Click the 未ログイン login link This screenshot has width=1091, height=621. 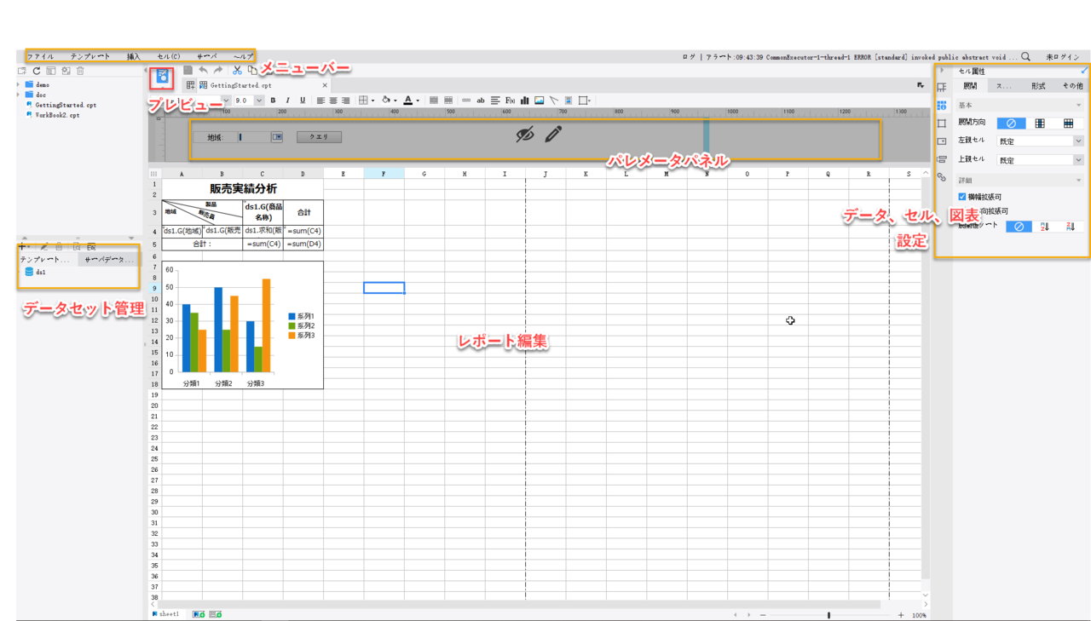(x=1061, y=56)
